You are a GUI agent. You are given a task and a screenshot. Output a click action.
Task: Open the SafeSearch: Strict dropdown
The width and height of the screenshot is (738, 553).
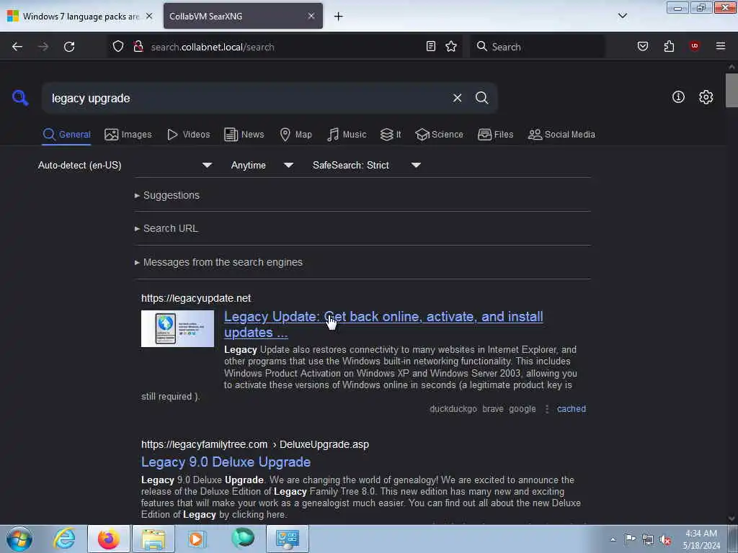(x=366, y=165)
